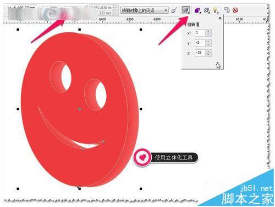Click the bottom-right selection handle
This screenshot has width=275, height=207.
tap(141, 189)
